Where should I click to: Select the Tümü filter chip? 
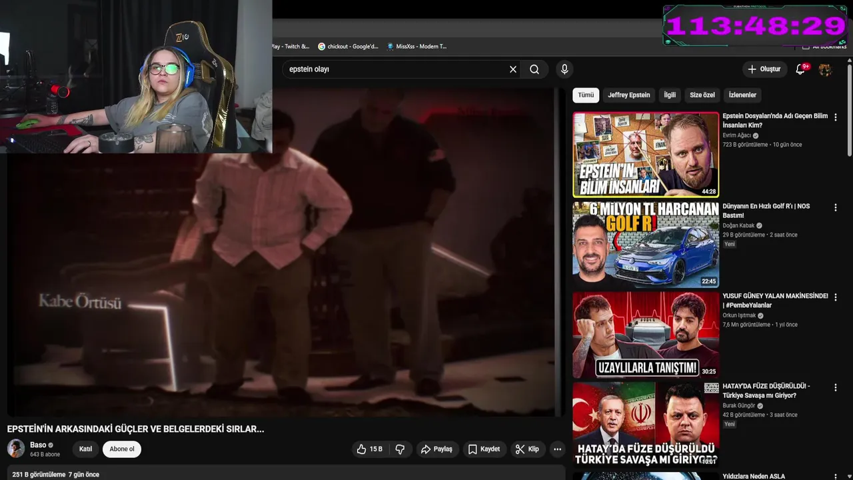point(586,95)
